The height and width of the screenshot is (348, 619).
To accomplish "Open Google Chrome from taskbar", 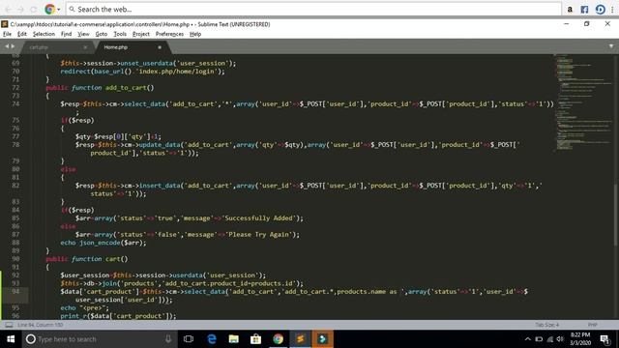I will (278, 339).
